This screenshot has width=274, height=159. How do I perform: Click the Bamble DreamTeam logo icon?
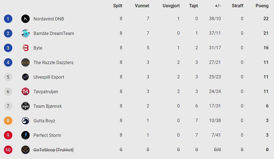click(x=25, y=33)
